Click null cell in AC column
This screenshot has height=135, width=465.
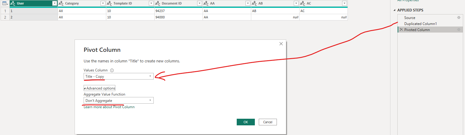click(323, 17)
